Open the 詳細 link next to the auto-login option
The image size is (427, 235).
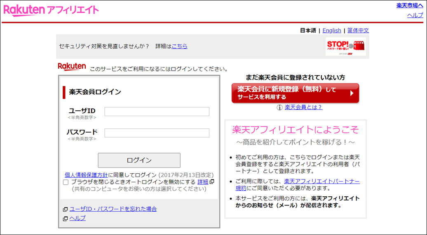203,182
